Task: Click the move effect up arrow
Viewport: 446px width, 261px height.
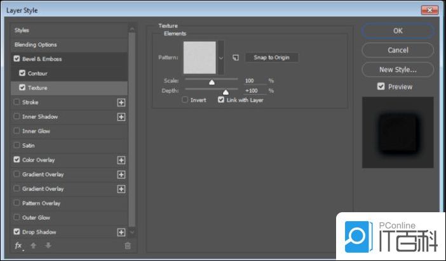Action: [34, 246]
